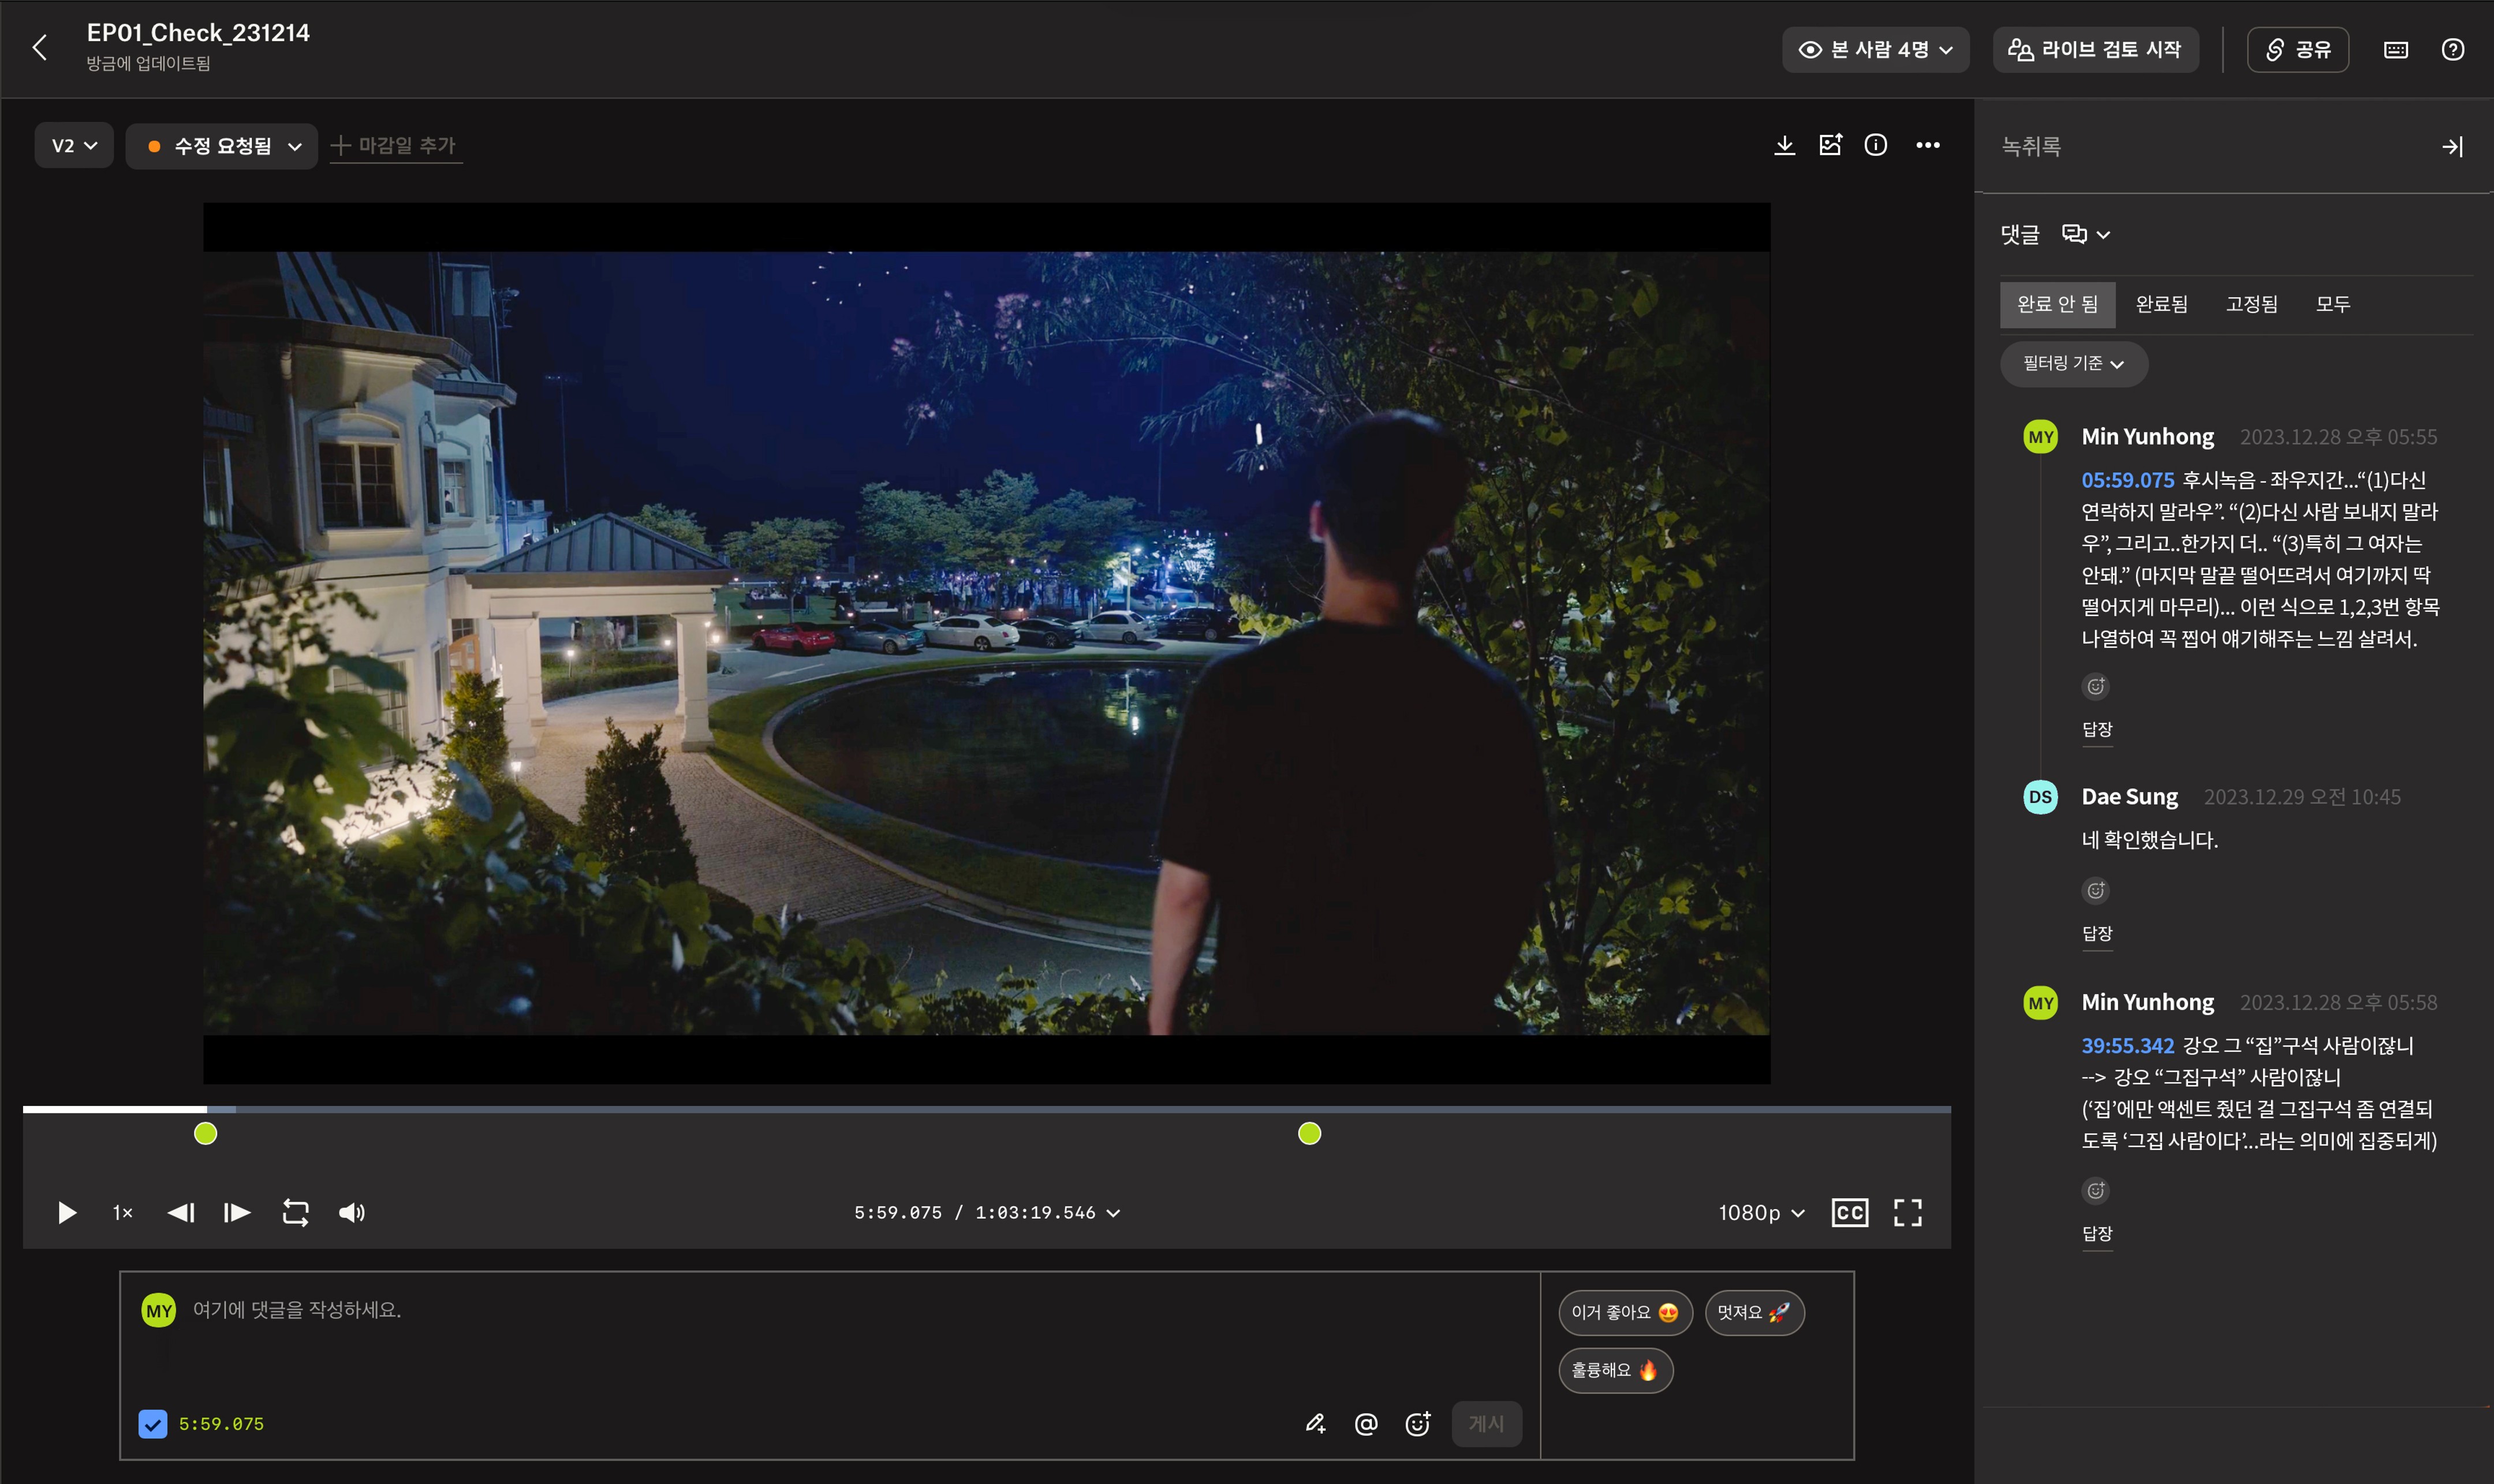Toggle loop playback

point(295,1212)
